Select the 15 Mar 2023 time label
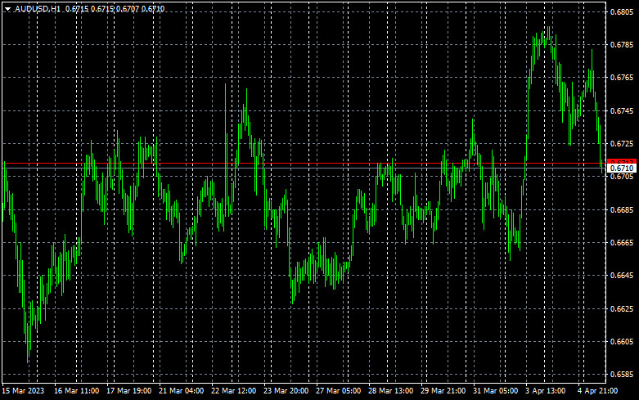The height and width of the screenshot is (400, 639). (x=25, y=391)
